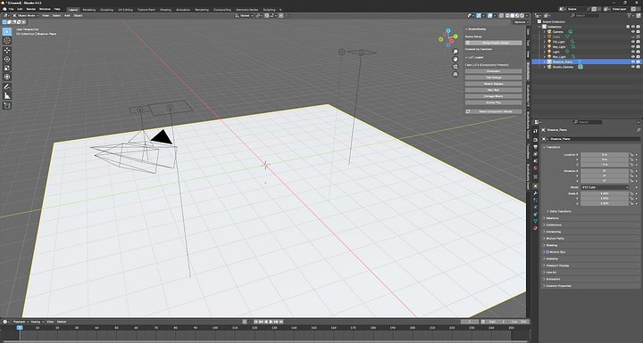
Task: Click the pin icon in Properties header
Action: [x=639, y=130]
